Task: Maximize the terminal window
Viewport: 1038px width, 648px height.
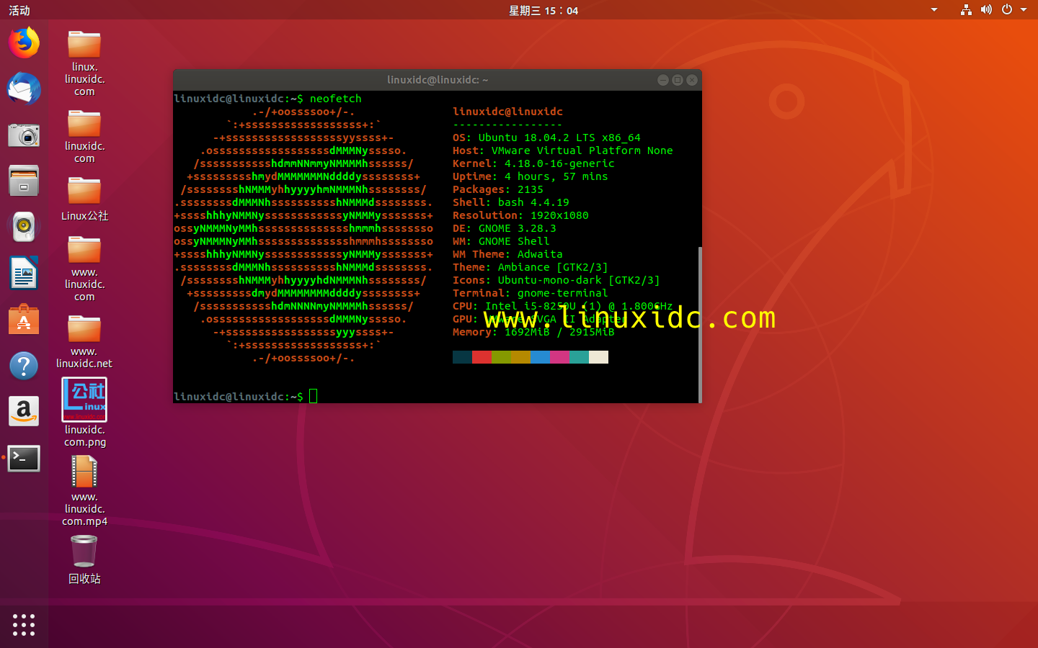Action: click(678, 80)
